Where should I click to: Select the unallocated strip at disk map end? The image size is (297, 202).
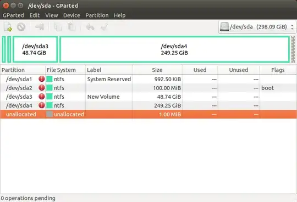pyautogui.click(x=293, y=49)
